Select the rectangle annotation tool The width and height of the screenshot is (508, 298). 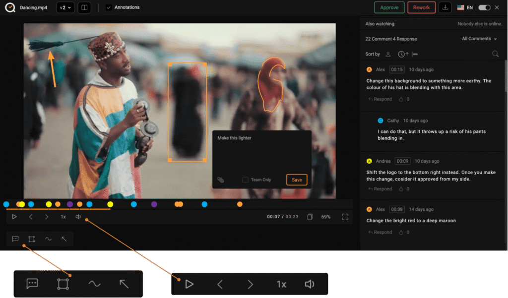coord(32,239)
